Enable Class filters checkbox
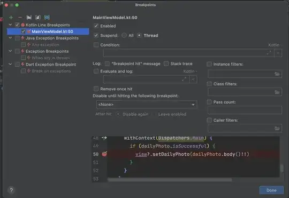This screenshot has height=198, width=289. tap(209, 84)
